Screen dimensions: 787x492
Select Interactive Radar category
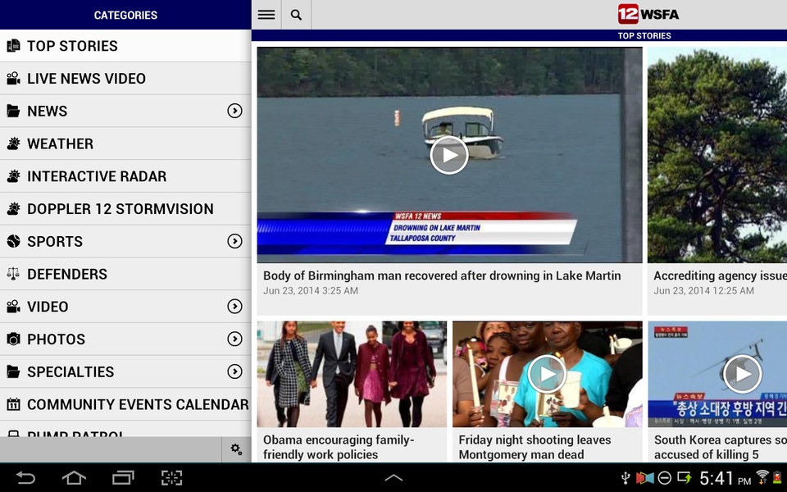(125, 176)
